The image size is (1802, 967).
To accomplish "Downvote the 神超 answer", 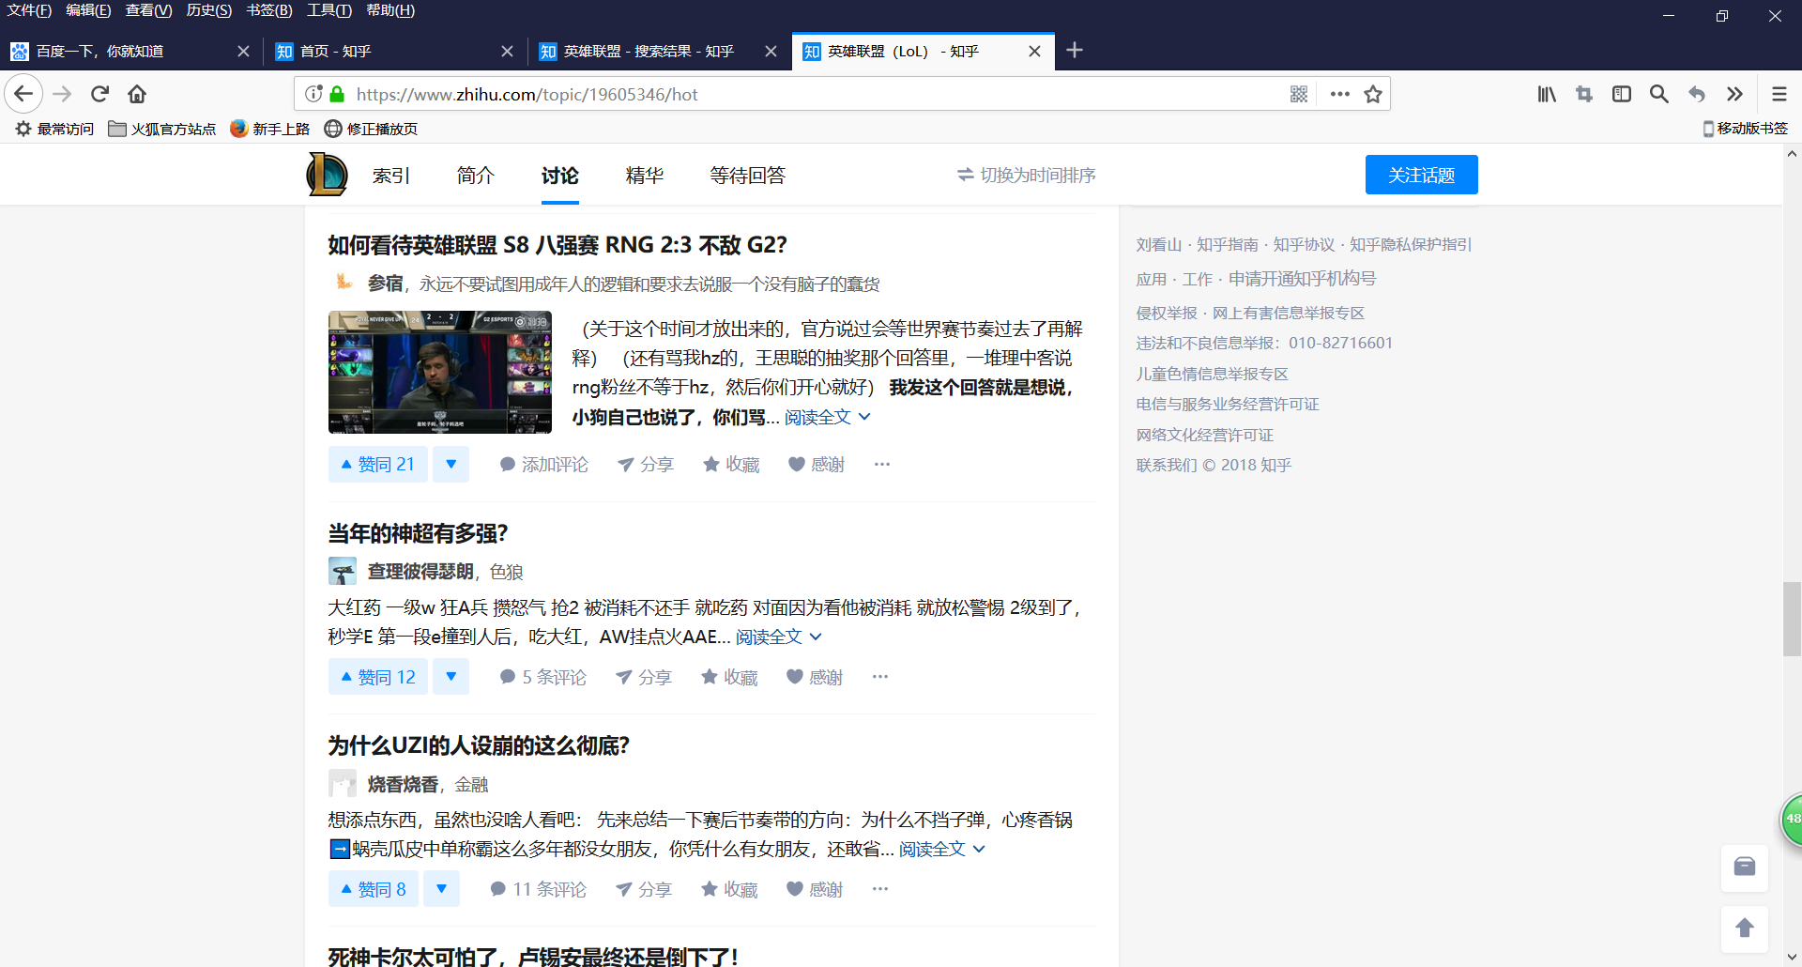I will [450, 677].
